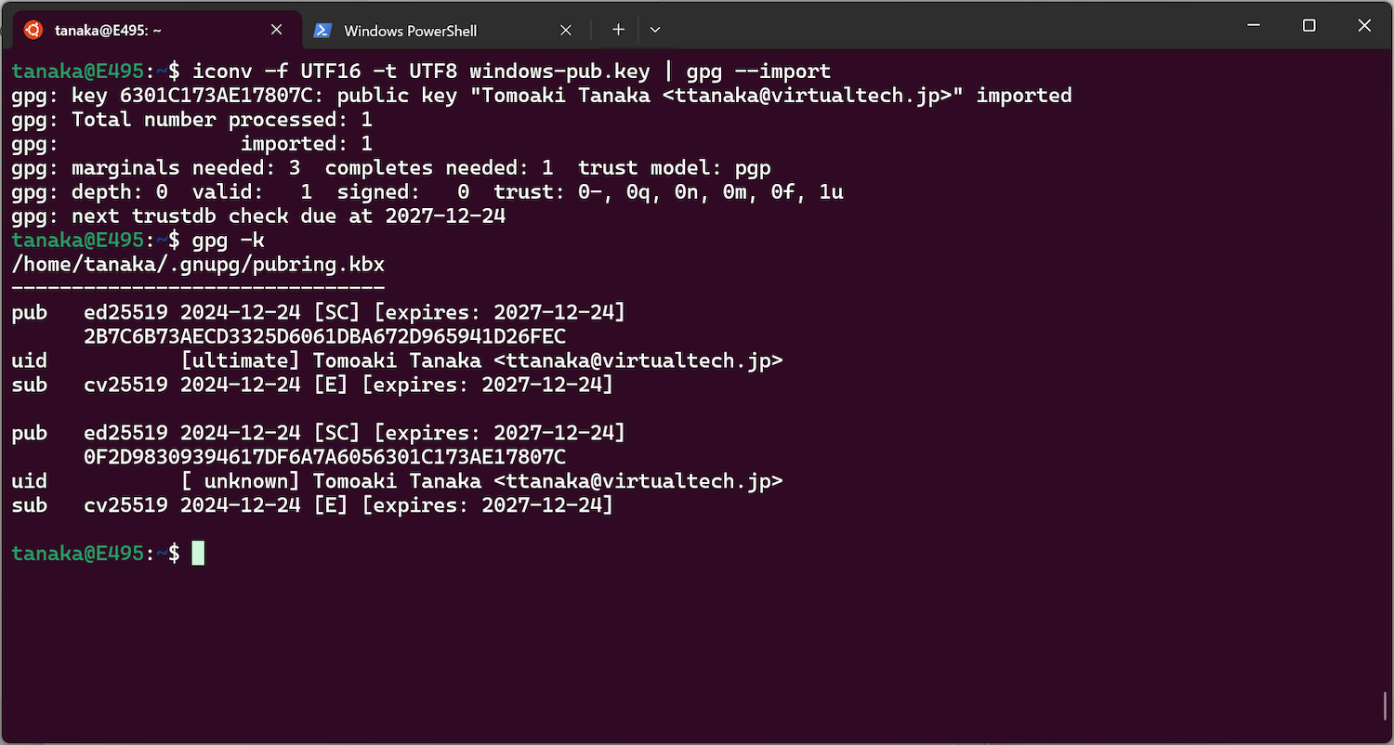Close the tanaka@E495 tab
This screenshot has height=745, width=1394.
click(x=276, y=30)
